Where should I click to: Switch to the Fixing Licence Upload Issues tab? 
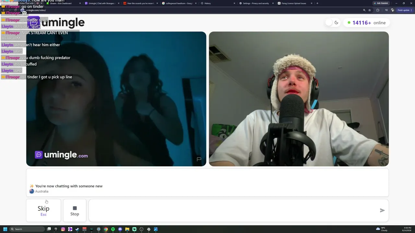pyautogui.click(x=295, y=3)
